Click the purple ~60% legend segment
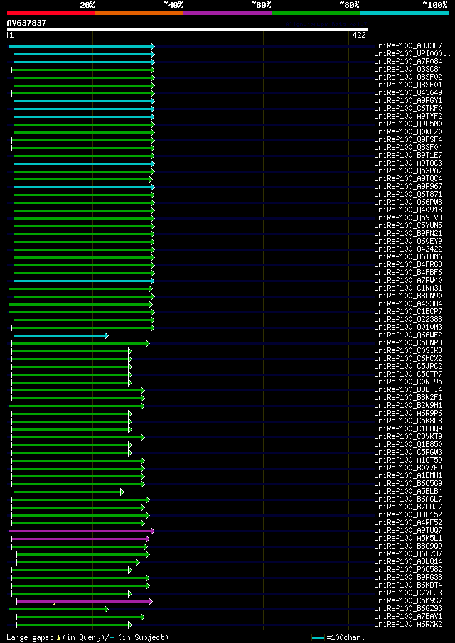455x643 pixels. coord(227,13)
